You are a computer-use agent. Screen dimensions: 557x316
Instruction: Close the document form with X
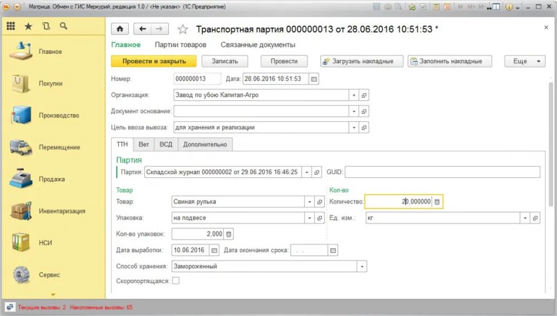[x=546, y=28]
